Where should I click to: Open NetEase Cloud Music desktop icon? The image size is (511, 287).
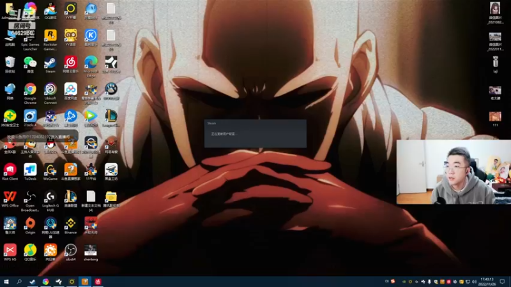pyautogui.click(x=70, y=64)
